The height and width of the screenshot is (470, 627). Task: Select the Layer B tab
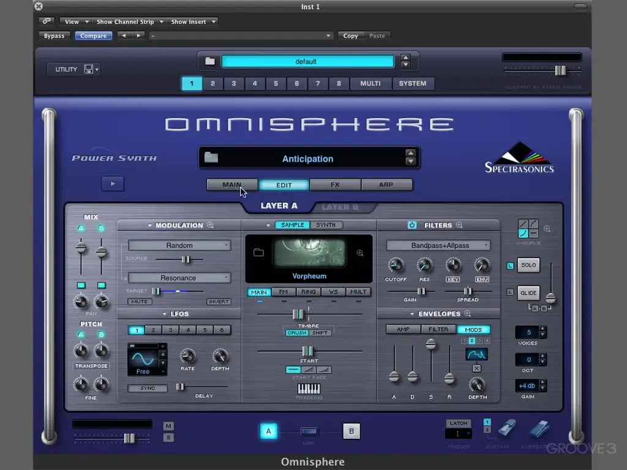[340, 207]
